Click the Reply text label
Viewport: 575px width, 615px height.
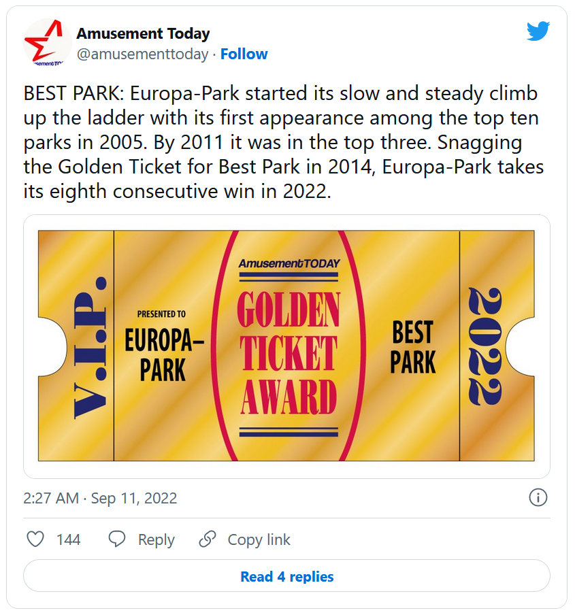[x=156, y=540]
